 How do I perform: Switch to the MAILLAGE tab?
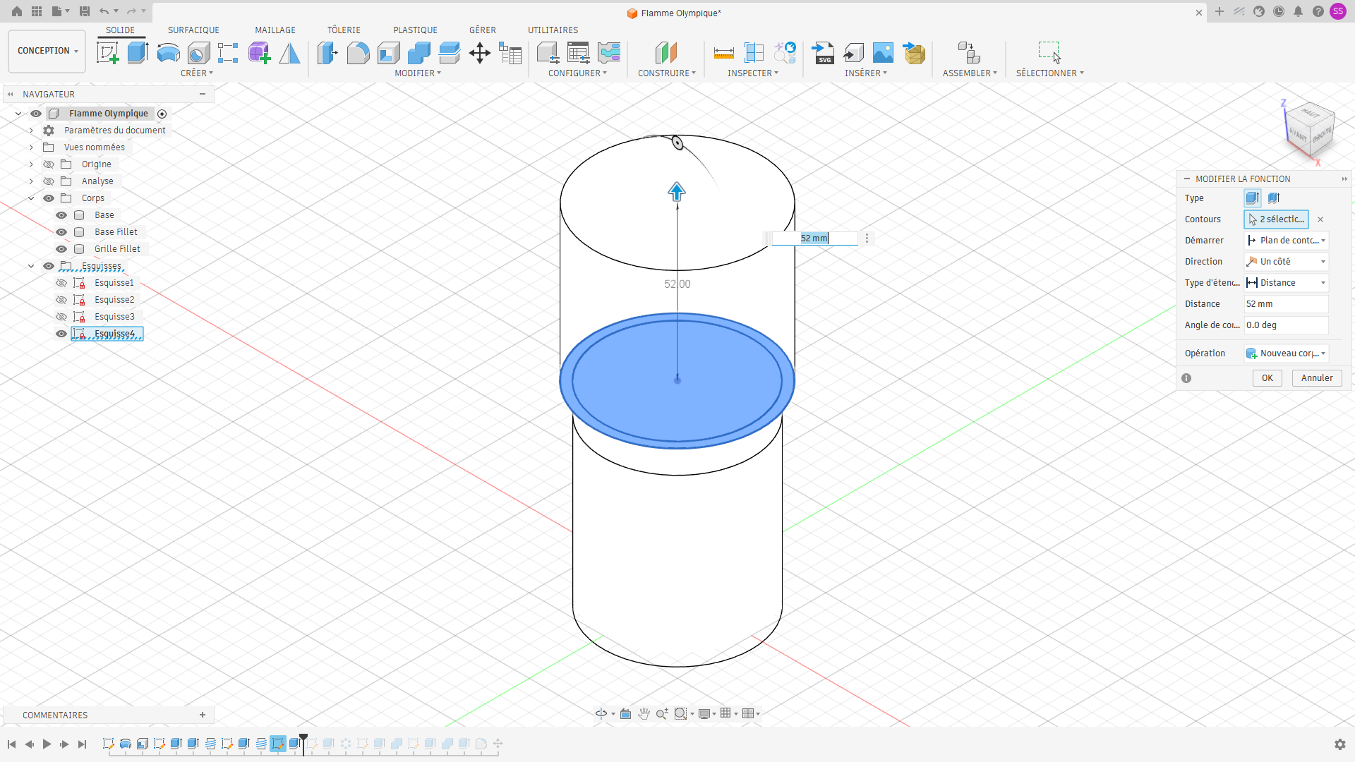click(275, 30)
